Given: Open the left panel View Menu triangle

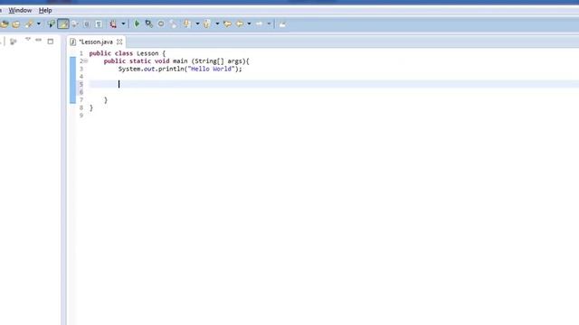Looking at the screenshot, I should (28, 39).
